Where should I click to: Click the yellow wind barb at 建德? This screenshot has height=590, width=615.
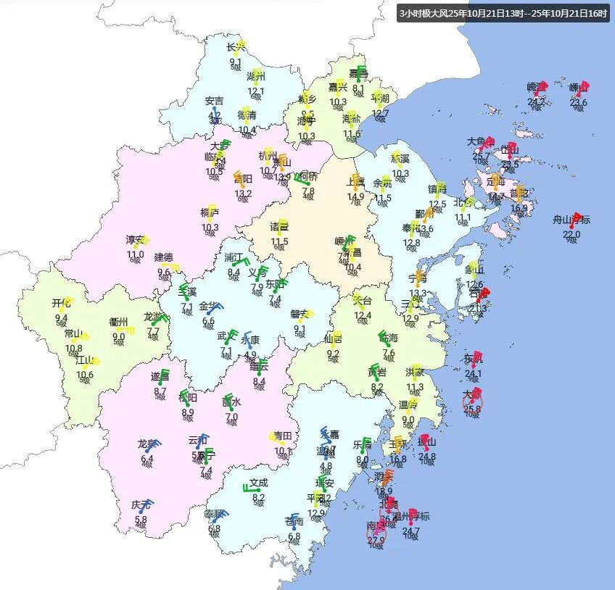(x=171, y=267)
